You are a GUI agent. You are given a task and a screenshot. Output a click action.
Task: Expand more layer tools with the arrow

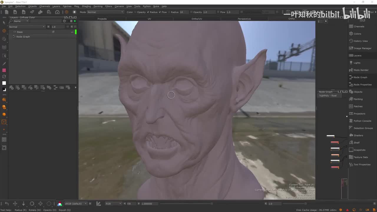75,87
